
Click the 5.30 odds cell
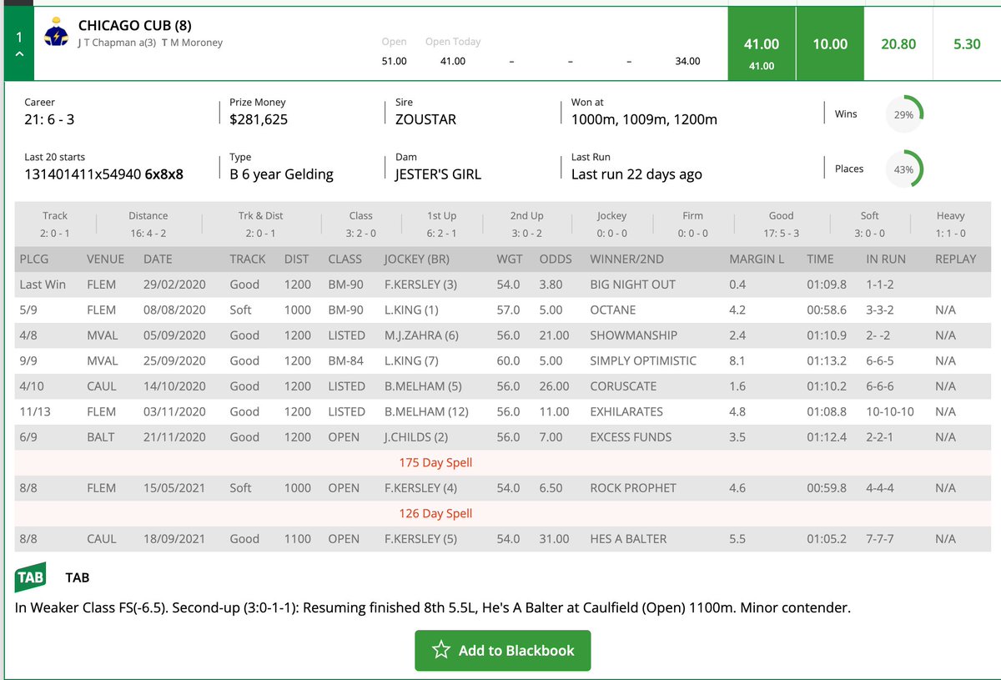pos(967,44)
